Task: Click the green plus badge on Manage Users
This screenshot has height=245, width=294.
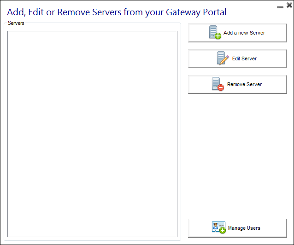Action: click(x=223, y=230)
